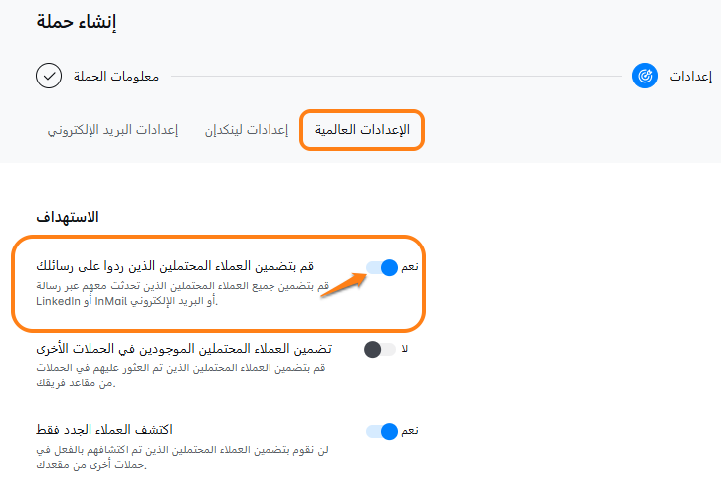Enable تضمين العملاء المحتملين الموجودين في الحملات الأخرى switch
The image size is (721, 493).
[381, 349]
